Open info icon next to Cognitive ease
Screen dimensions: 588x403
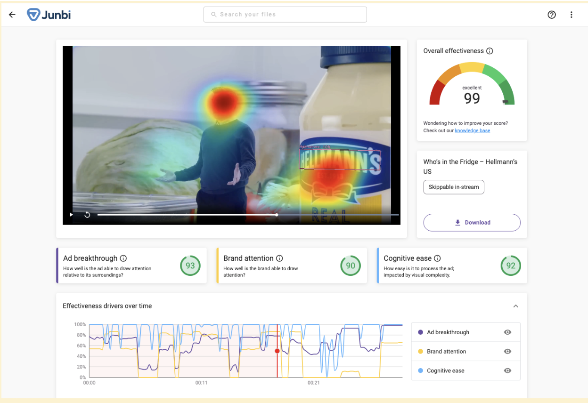coord(437,258)
